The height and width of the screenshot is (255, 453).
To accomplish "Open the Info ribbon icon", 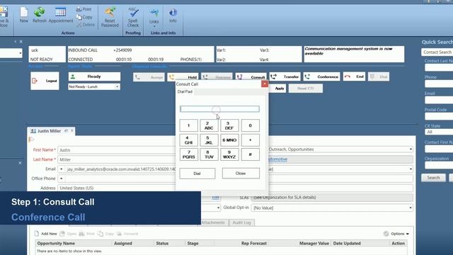I will [x=173, y=16].
